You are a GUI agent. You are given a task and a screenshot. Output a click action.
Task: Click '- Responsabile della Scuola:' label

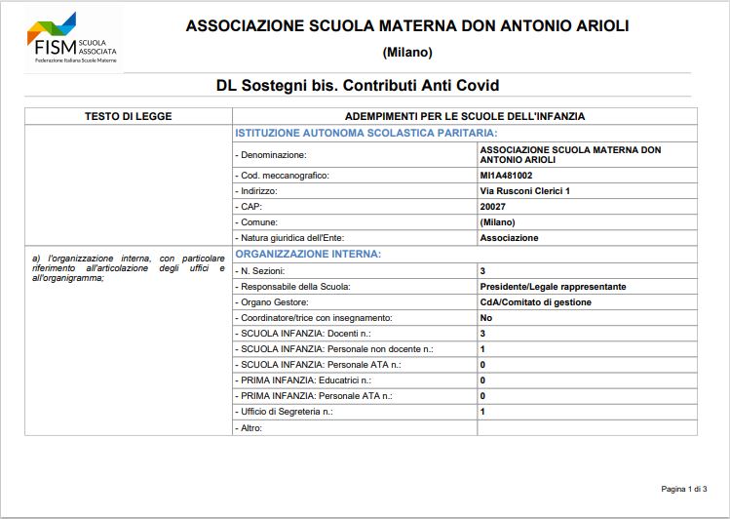coord(292,287)
